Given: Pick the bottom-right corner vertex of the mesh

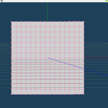Looking at the screenshot, I should tap(84, 94).
